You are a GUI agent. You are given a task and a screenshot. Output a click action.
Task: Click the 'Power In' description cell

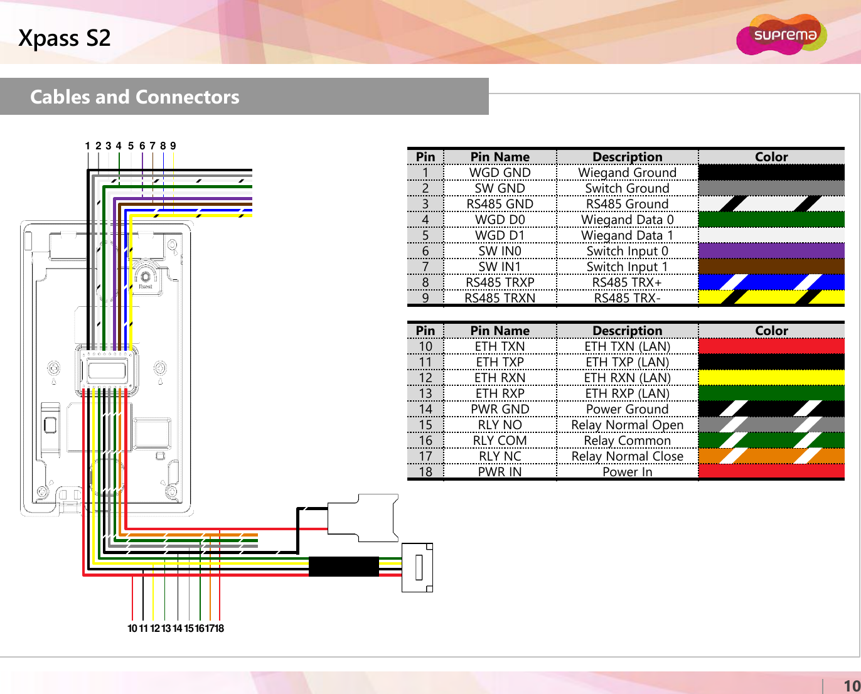[x=628, y=471]
